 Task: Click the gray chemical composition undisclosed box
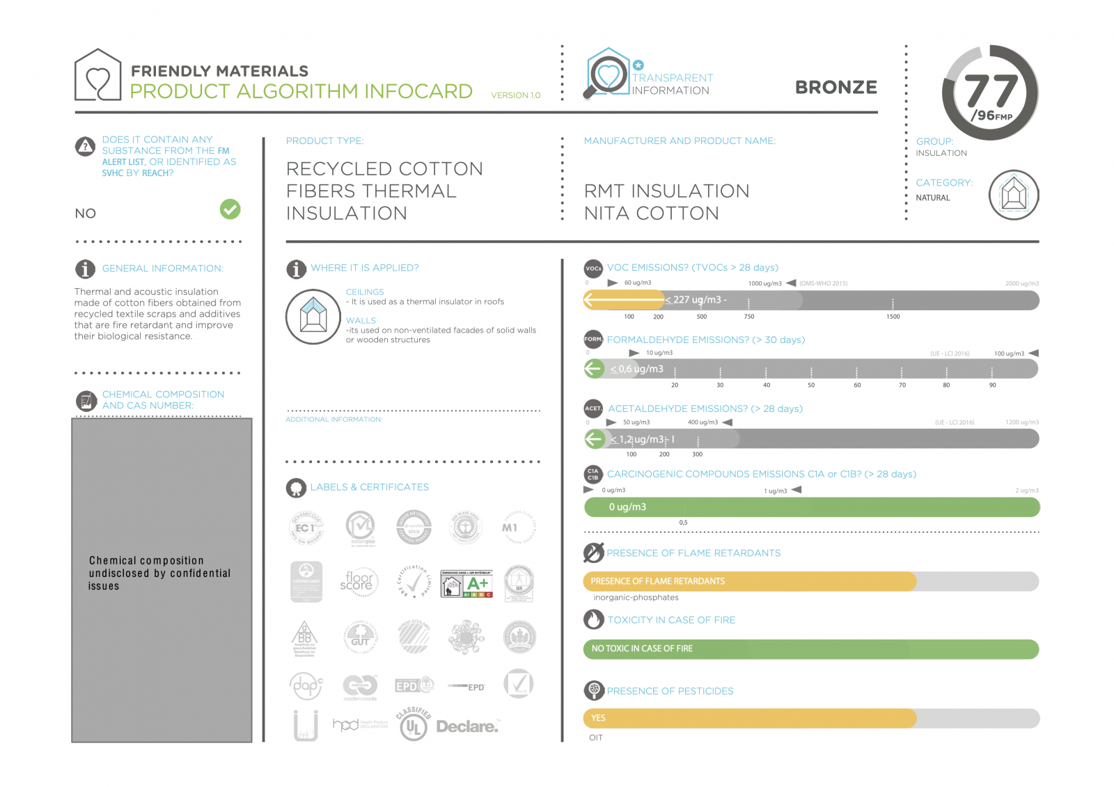(x=162, y=580)
